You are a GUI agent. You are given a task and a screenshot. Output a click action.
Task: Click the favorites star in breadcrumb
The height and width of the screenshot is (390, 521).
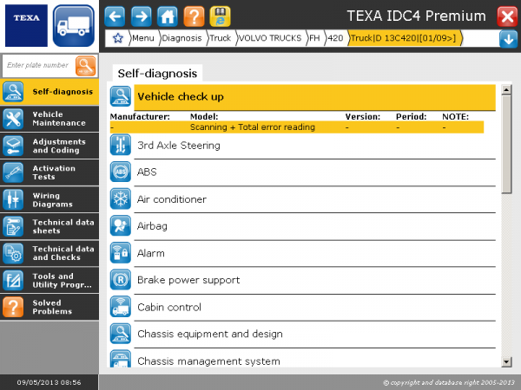pos(117,38)
